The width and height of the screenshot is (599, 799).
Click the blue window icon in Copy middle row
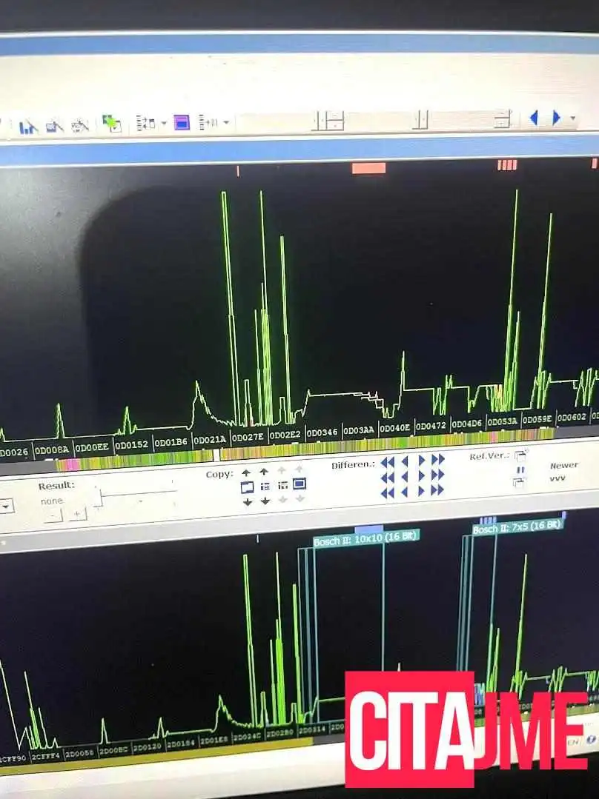click(x=247, y=488)
